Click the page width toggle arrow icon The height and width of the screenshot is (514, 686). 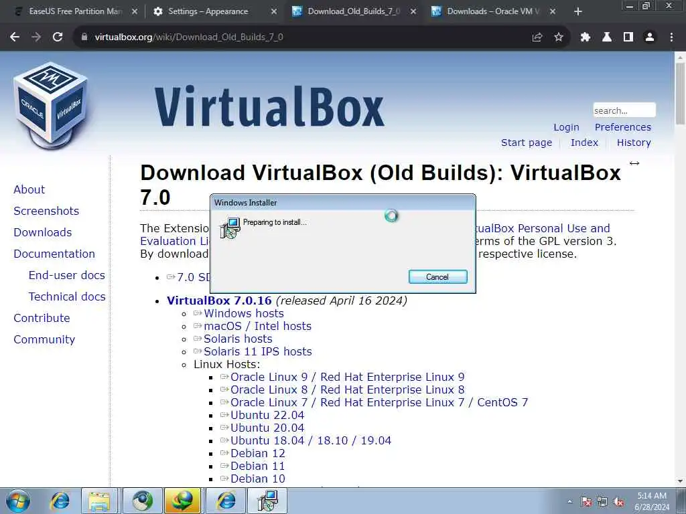[634, 163]
